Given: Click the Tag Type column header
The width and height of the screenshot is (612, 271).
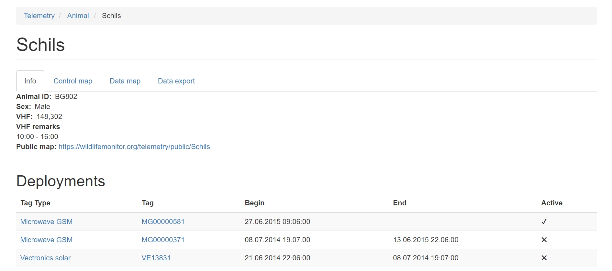Looking at the screenshot, I should (x=35, y=203).
